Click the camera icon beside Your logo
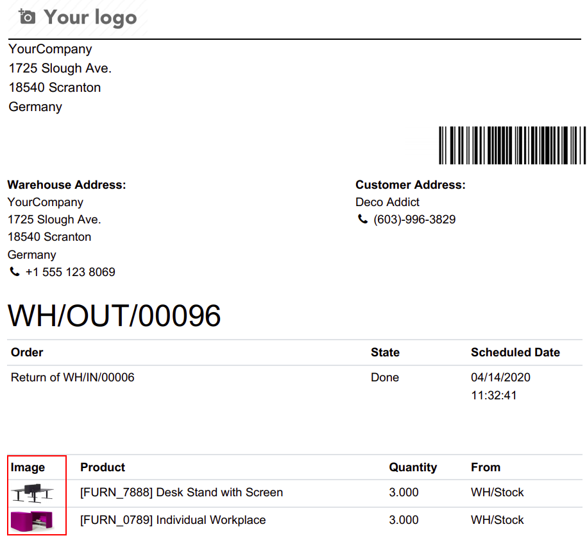This screenshot has width=587, height=556. (27, 17)
